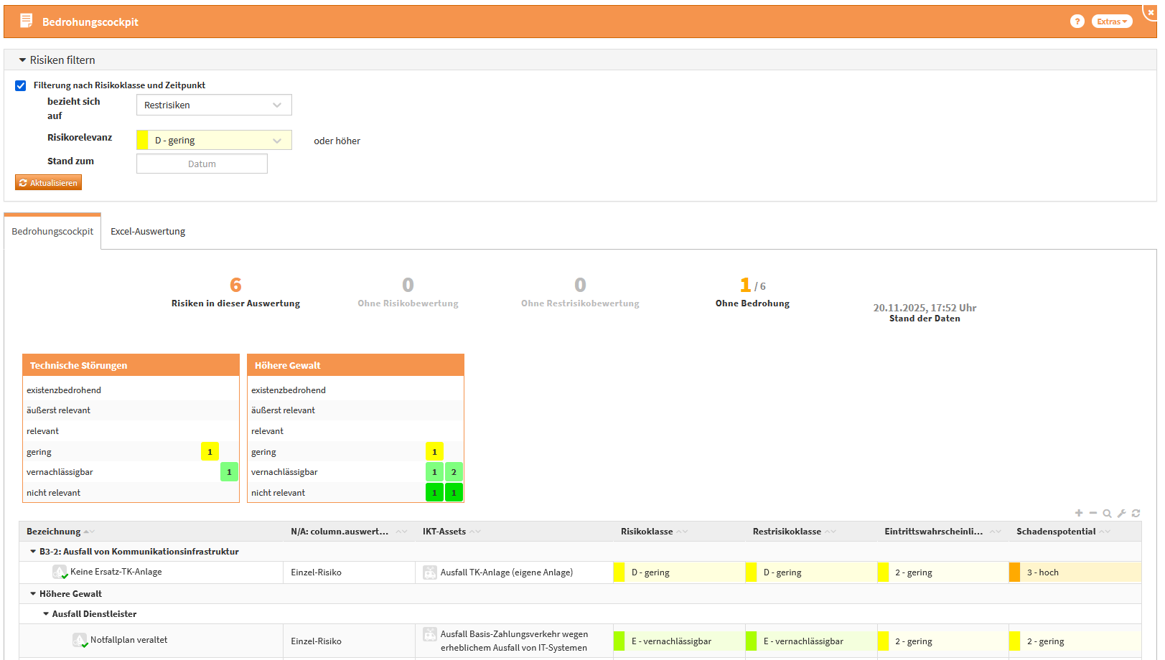Click the expand-all plus icon above table
Viewport: 1165px width, 660px height.
(1078, 513)
